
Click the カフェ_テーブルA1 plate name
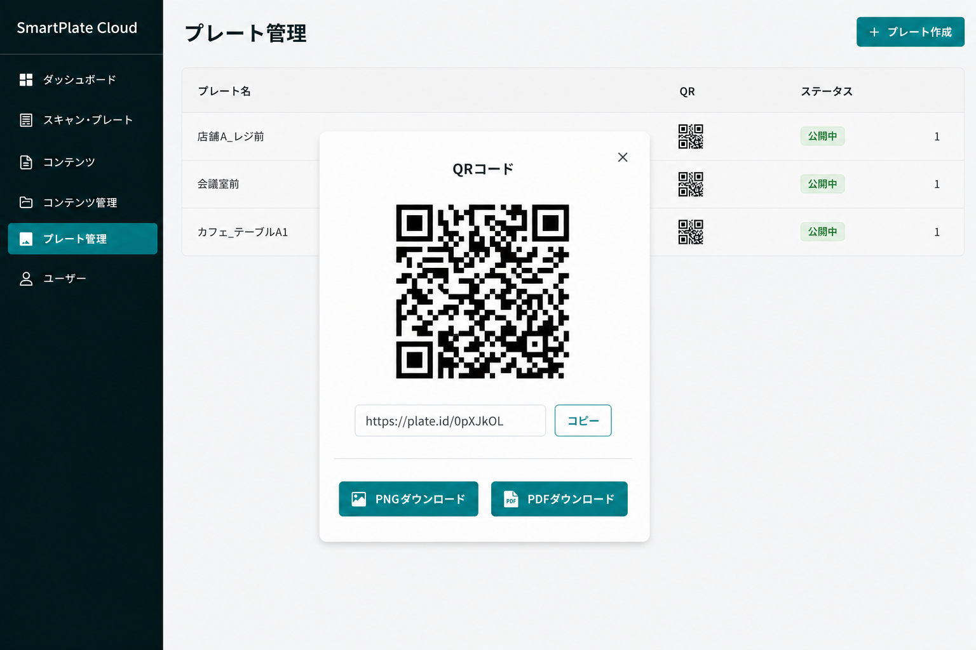click(243, 232)
